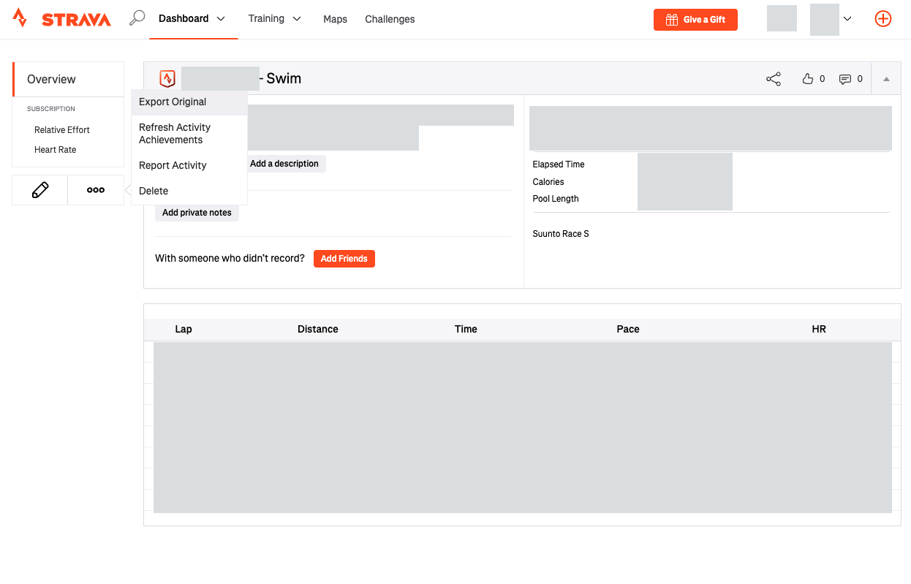Click the Pool Length label
This screenshot has width=911, height=584.
556,199
